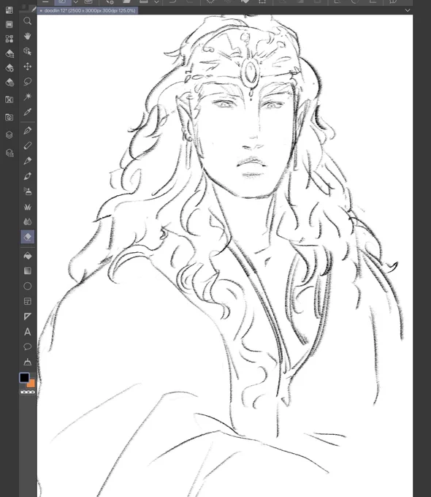Select the Pen tool

[28, 131]
